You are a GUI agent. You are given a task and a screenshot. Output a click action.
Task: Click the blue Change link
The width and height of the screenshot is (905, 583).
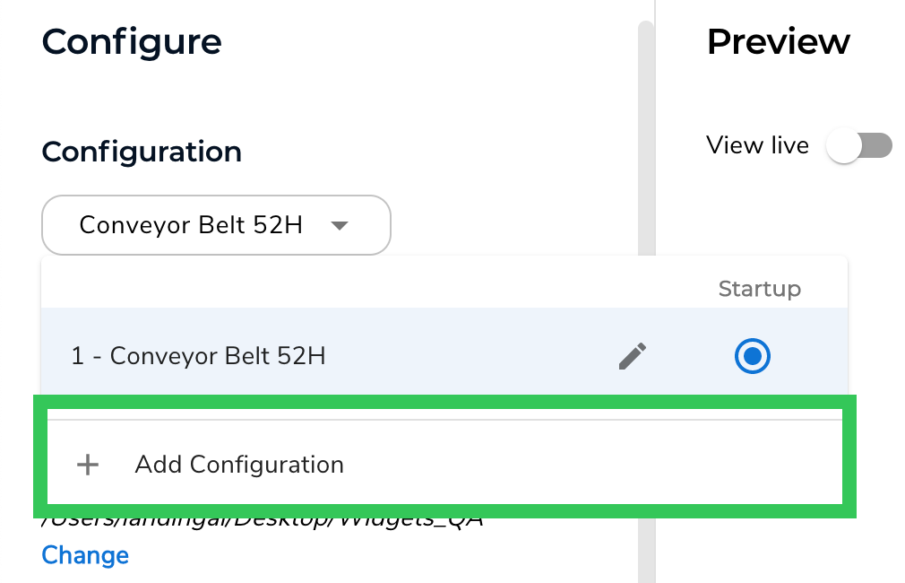[85, 555]
